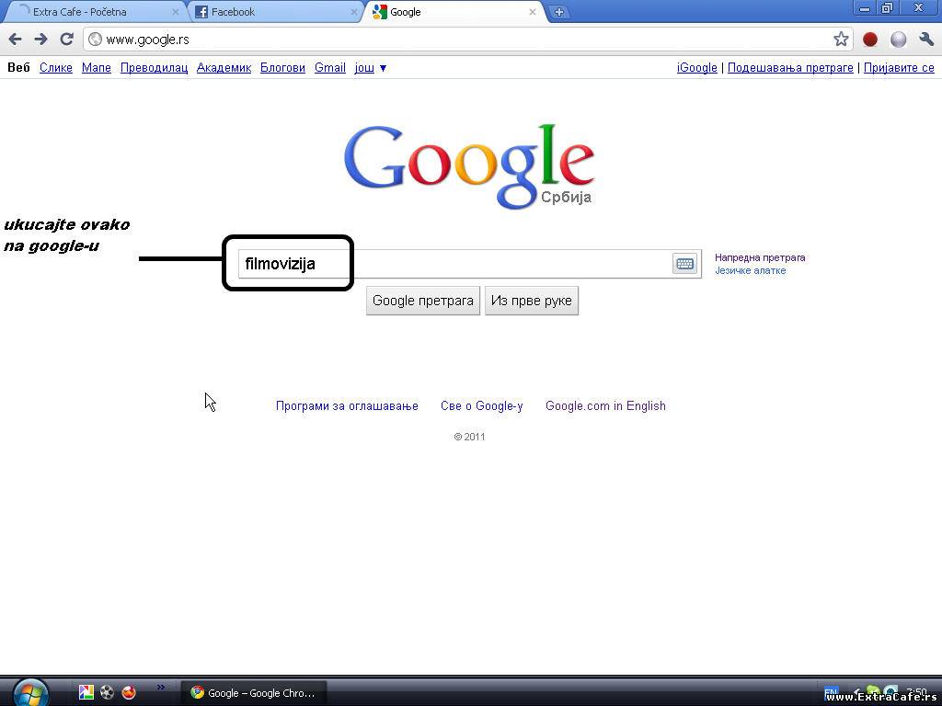Open the Windows Start menu
Viewport: 942px width, 706px height.
[30, 691]
